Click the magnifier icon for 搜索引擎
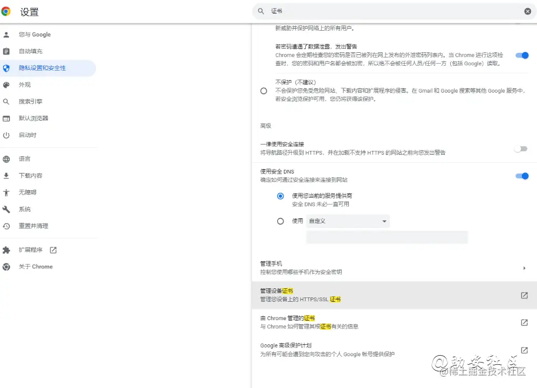The height and width of the screenshot is (388, 537). coord(6,102)
